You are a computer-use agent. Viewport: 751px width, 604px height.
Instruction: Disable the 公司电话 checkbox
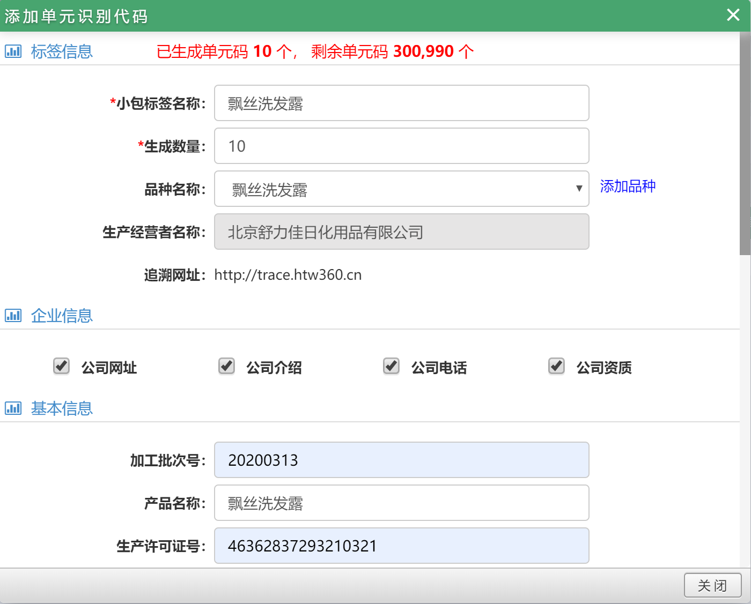[x=392, y=367]
